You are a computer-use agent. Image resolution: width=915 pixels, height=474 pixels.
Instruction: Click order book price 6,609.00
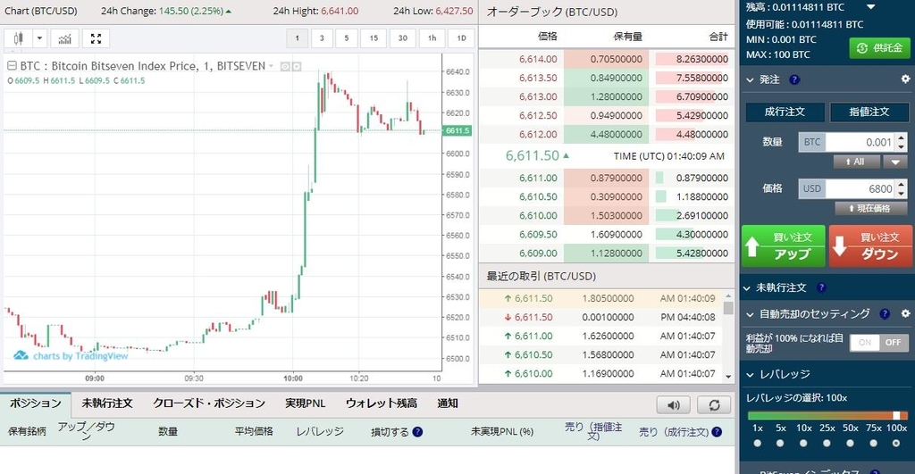pos(538,253)
